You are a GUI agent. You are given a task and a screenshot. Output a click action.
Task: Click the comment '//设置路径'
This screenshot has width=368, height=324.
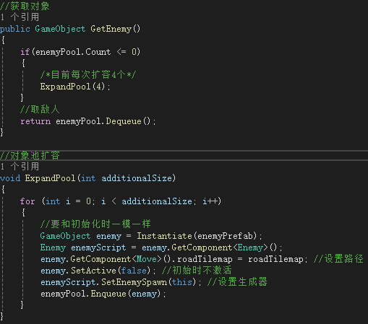[338, 259]
